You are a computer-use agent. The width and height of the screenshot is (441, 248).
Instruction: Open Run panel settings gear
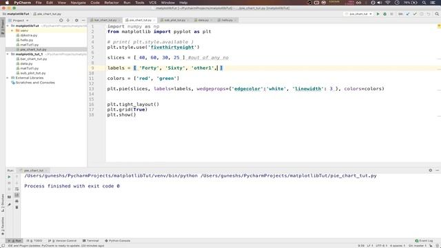tap(430, 170)
